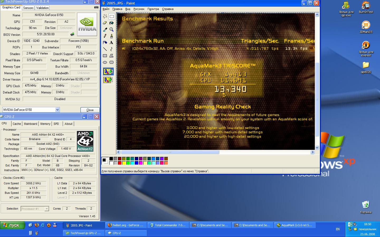Choose the Pencil tool in Paint
Screen dimensions: 380x237
105,36
